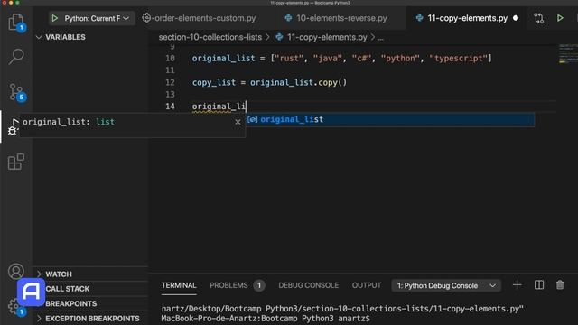The width and height of the screenshot is (578, 325).
Task: Click macOS red close window button
Action: pyautogui.click(x=4, y=3)
